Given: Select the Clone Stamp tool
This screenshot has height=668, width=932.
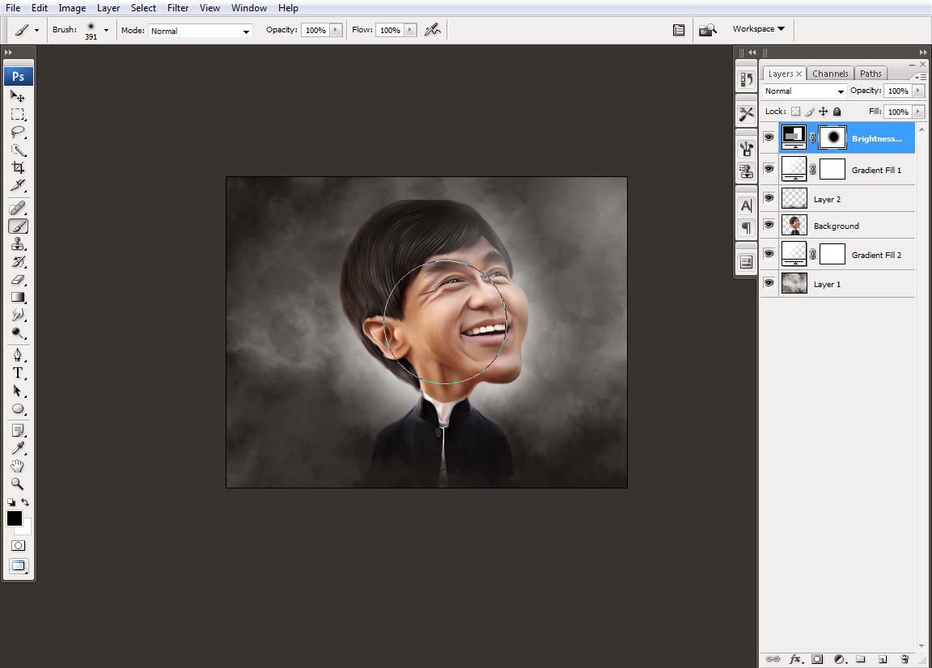Looking at the screenshot, I should point(18,244).
